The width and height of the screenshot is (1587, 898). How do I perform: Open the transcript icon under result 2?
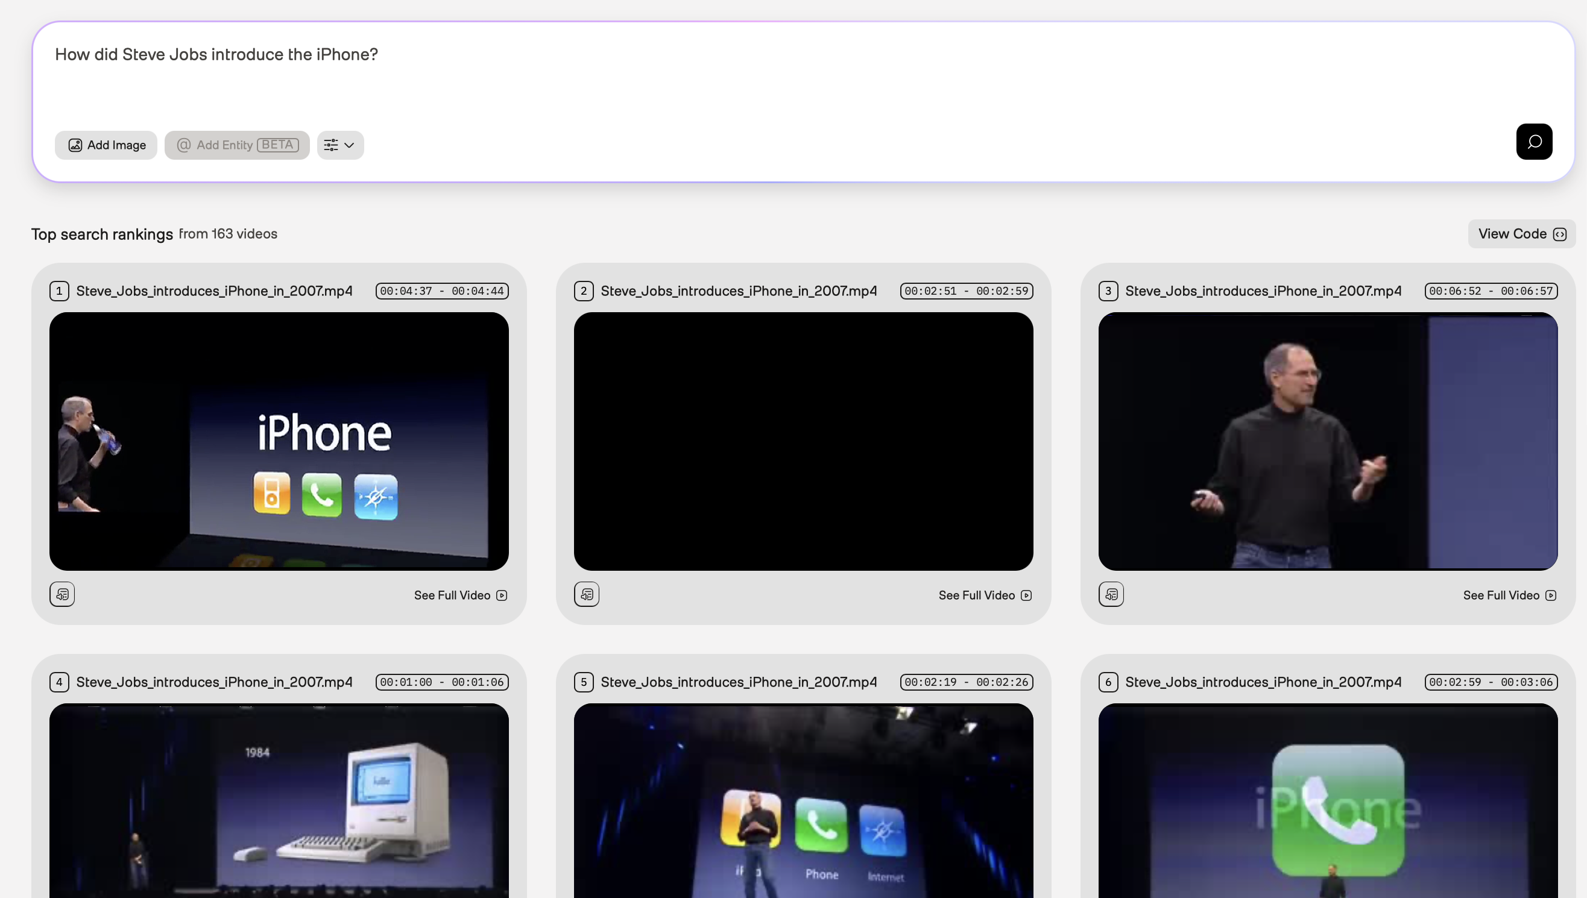586,595
